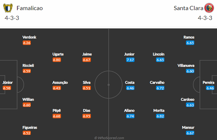The height and width of the screenshot is (140, 217).
Task: Select Ugarte's 6.80 rating badge
Action: 57,60
